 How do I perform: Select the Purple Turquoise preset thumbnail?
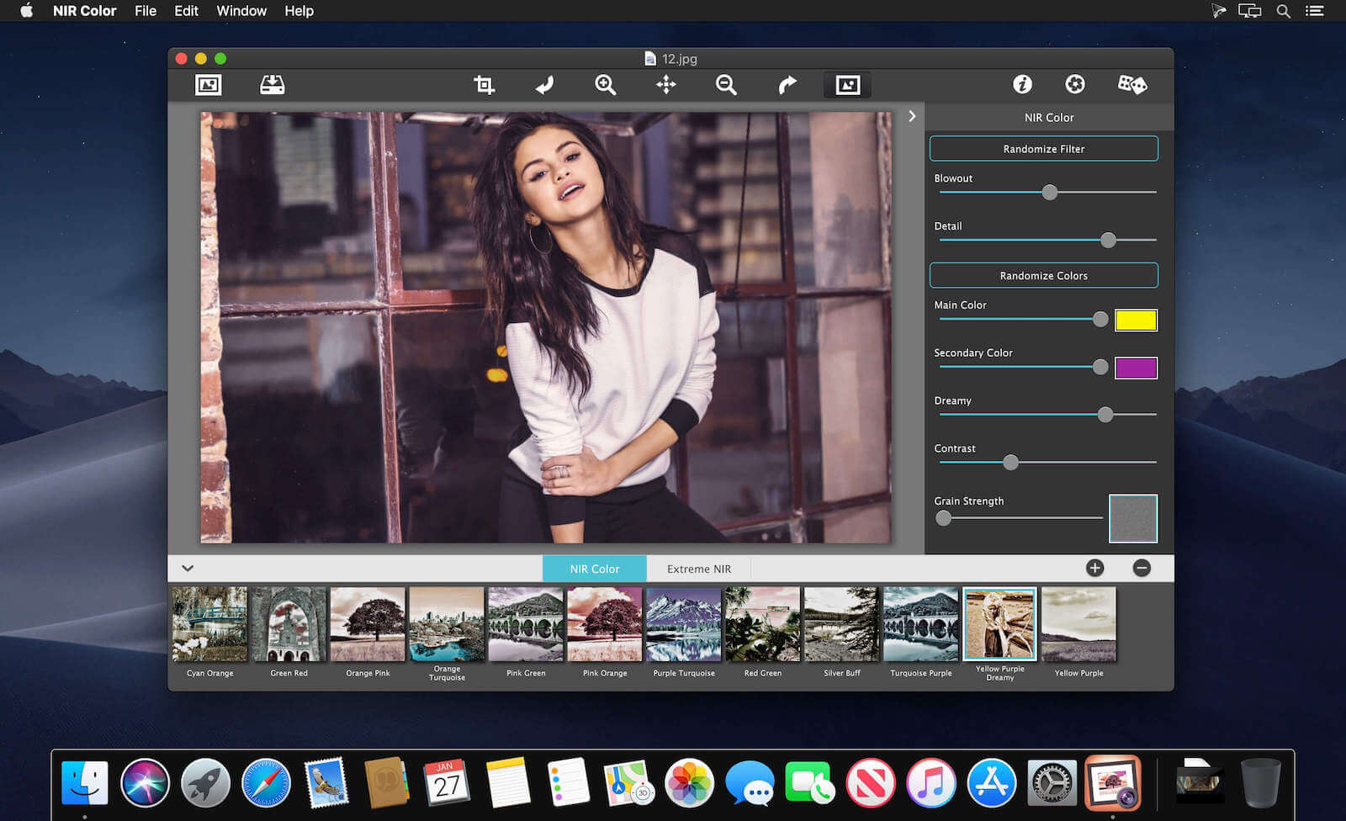click(683, 624)
